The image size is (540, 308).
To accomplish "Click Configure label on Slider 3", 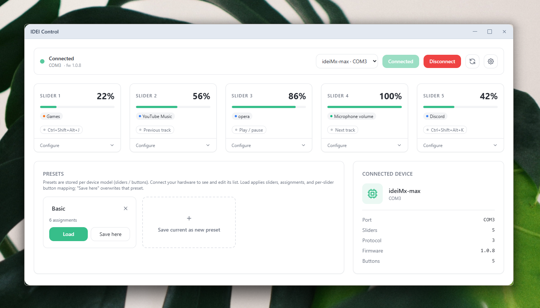I will (241, 146).
